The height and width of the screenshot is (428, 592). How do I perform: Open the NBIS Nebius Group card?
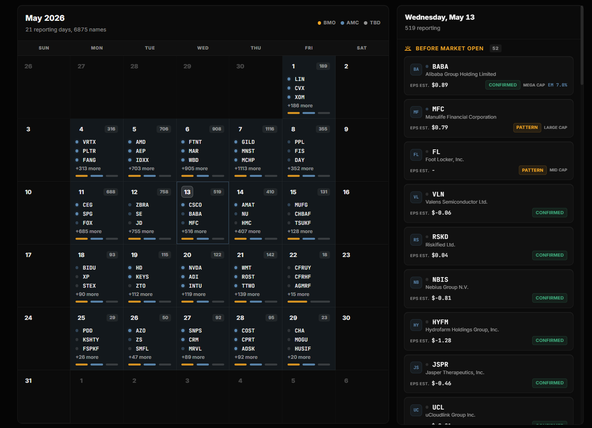coord(488,289)
